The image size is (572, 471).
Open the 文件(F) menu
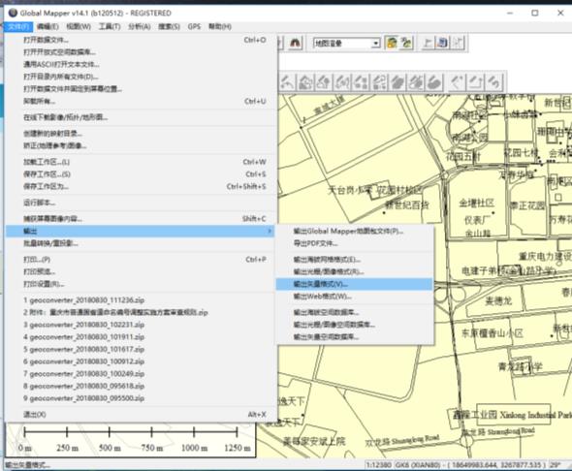click(x=18, y=26)
